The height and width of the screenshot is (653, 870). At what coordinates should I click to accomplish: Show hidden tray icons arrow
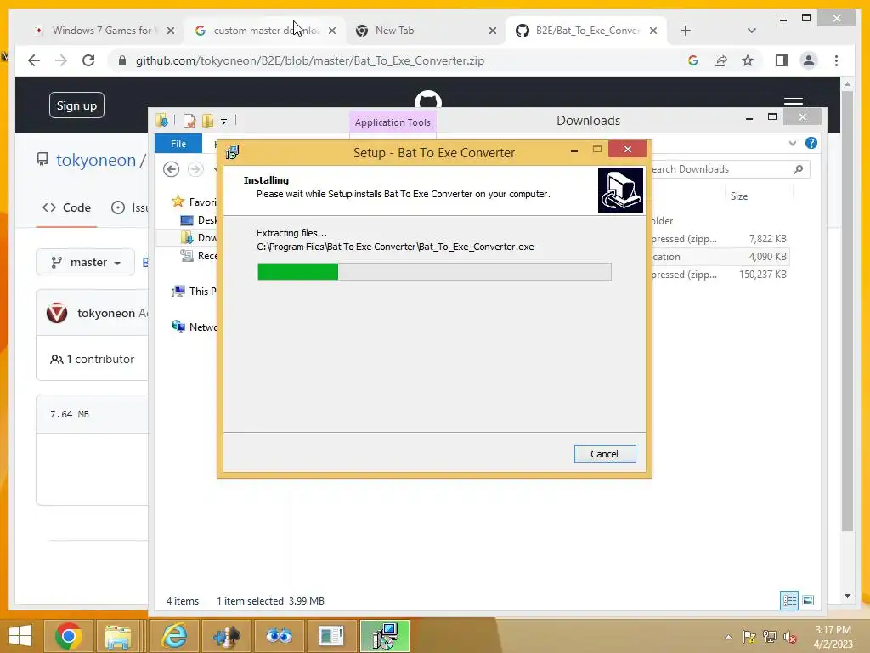click(728, 637)
